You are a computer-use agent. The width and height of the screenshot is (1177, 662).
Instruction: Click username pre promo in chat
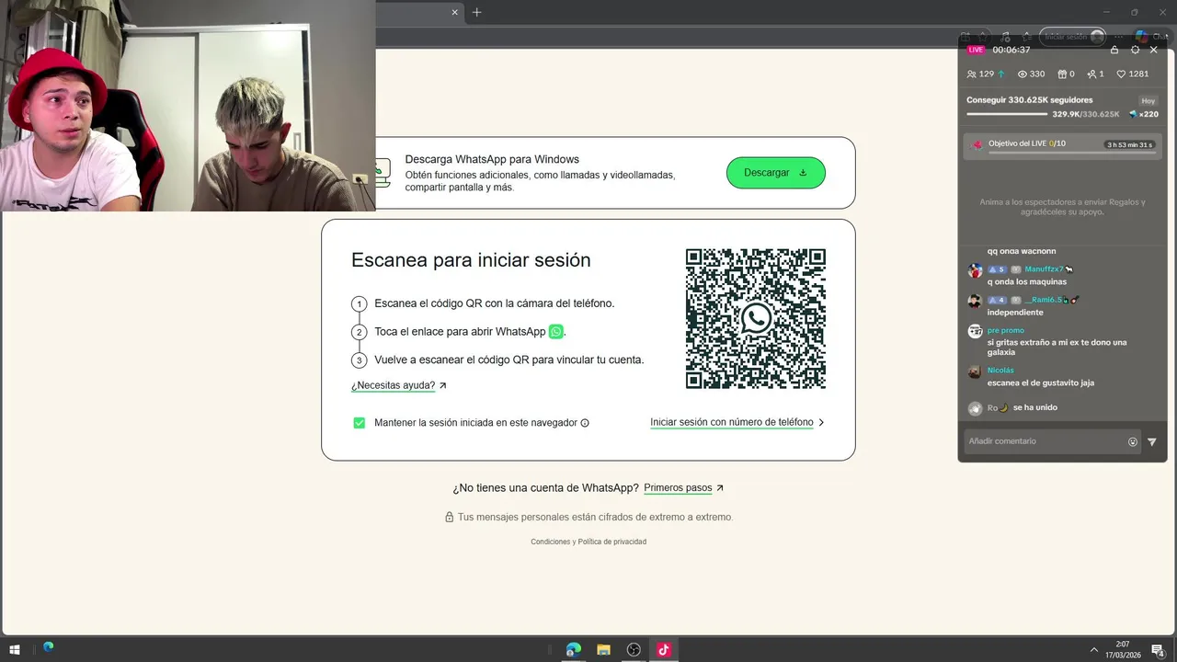point(1005,330)
